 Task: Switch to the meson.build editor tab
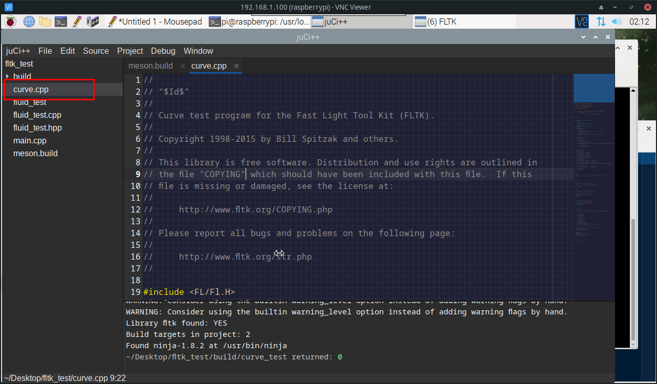[x=150, y=66]
